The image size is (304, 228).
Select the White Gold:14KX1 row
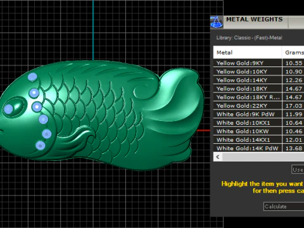pyautogui.click(x=258, y=140)
